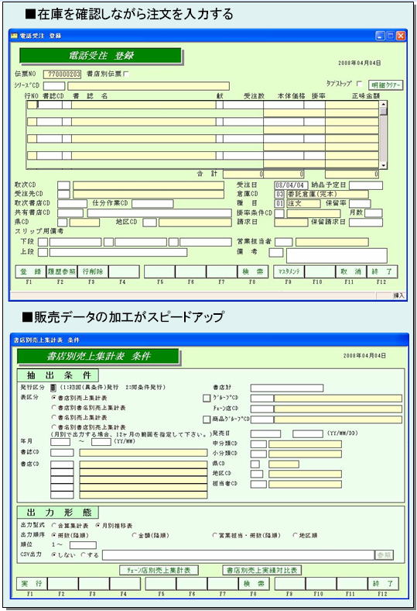The width and height of the screenshot is (417, 611).
Task: Click the 小分類CD code box
Action: [258, 454]
